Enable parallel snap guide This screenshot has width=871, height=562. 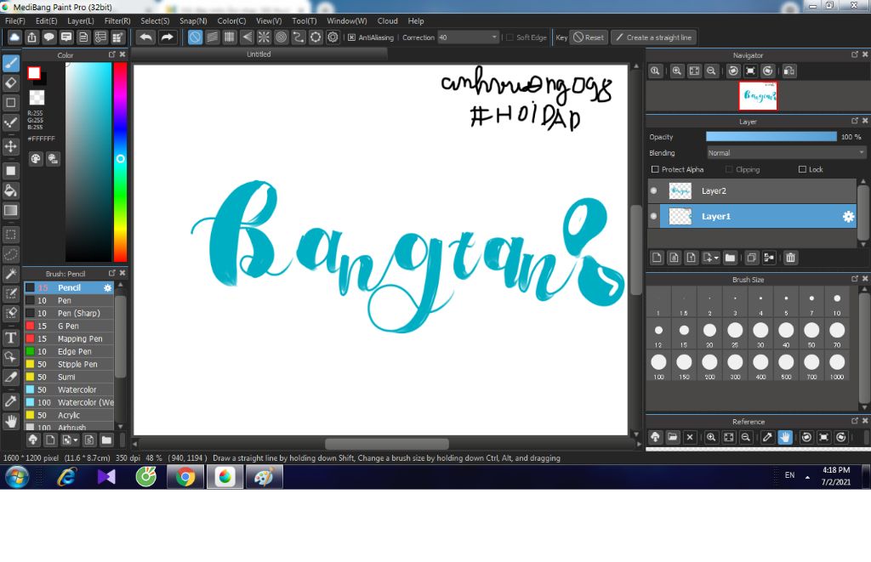click(212, 37)
